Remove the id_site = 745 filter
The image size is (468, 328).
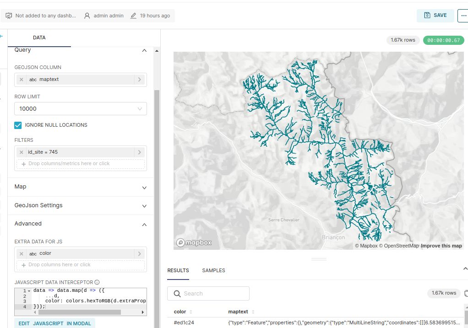click(21, 152)
